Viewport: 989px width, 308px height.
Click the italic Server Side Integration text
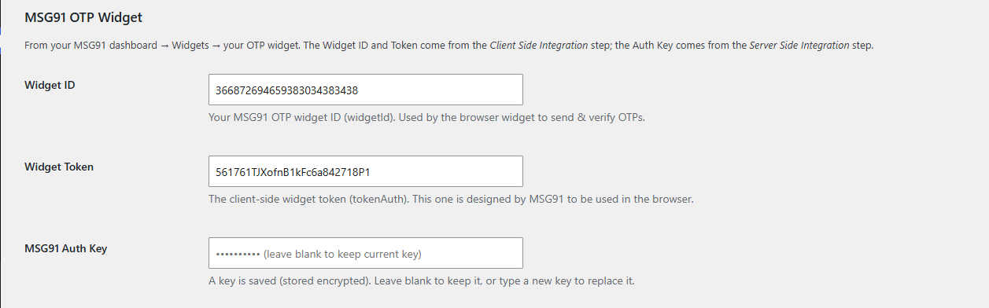pos(799,46)
